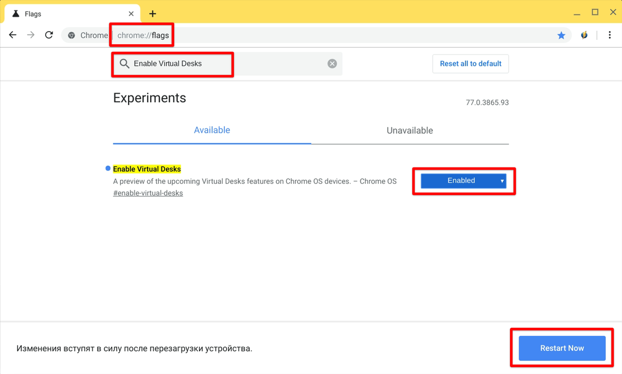The height and width of the screenshot is (374, 622).
Task: Click the extension icon beside the star
Action: (585, 35)
